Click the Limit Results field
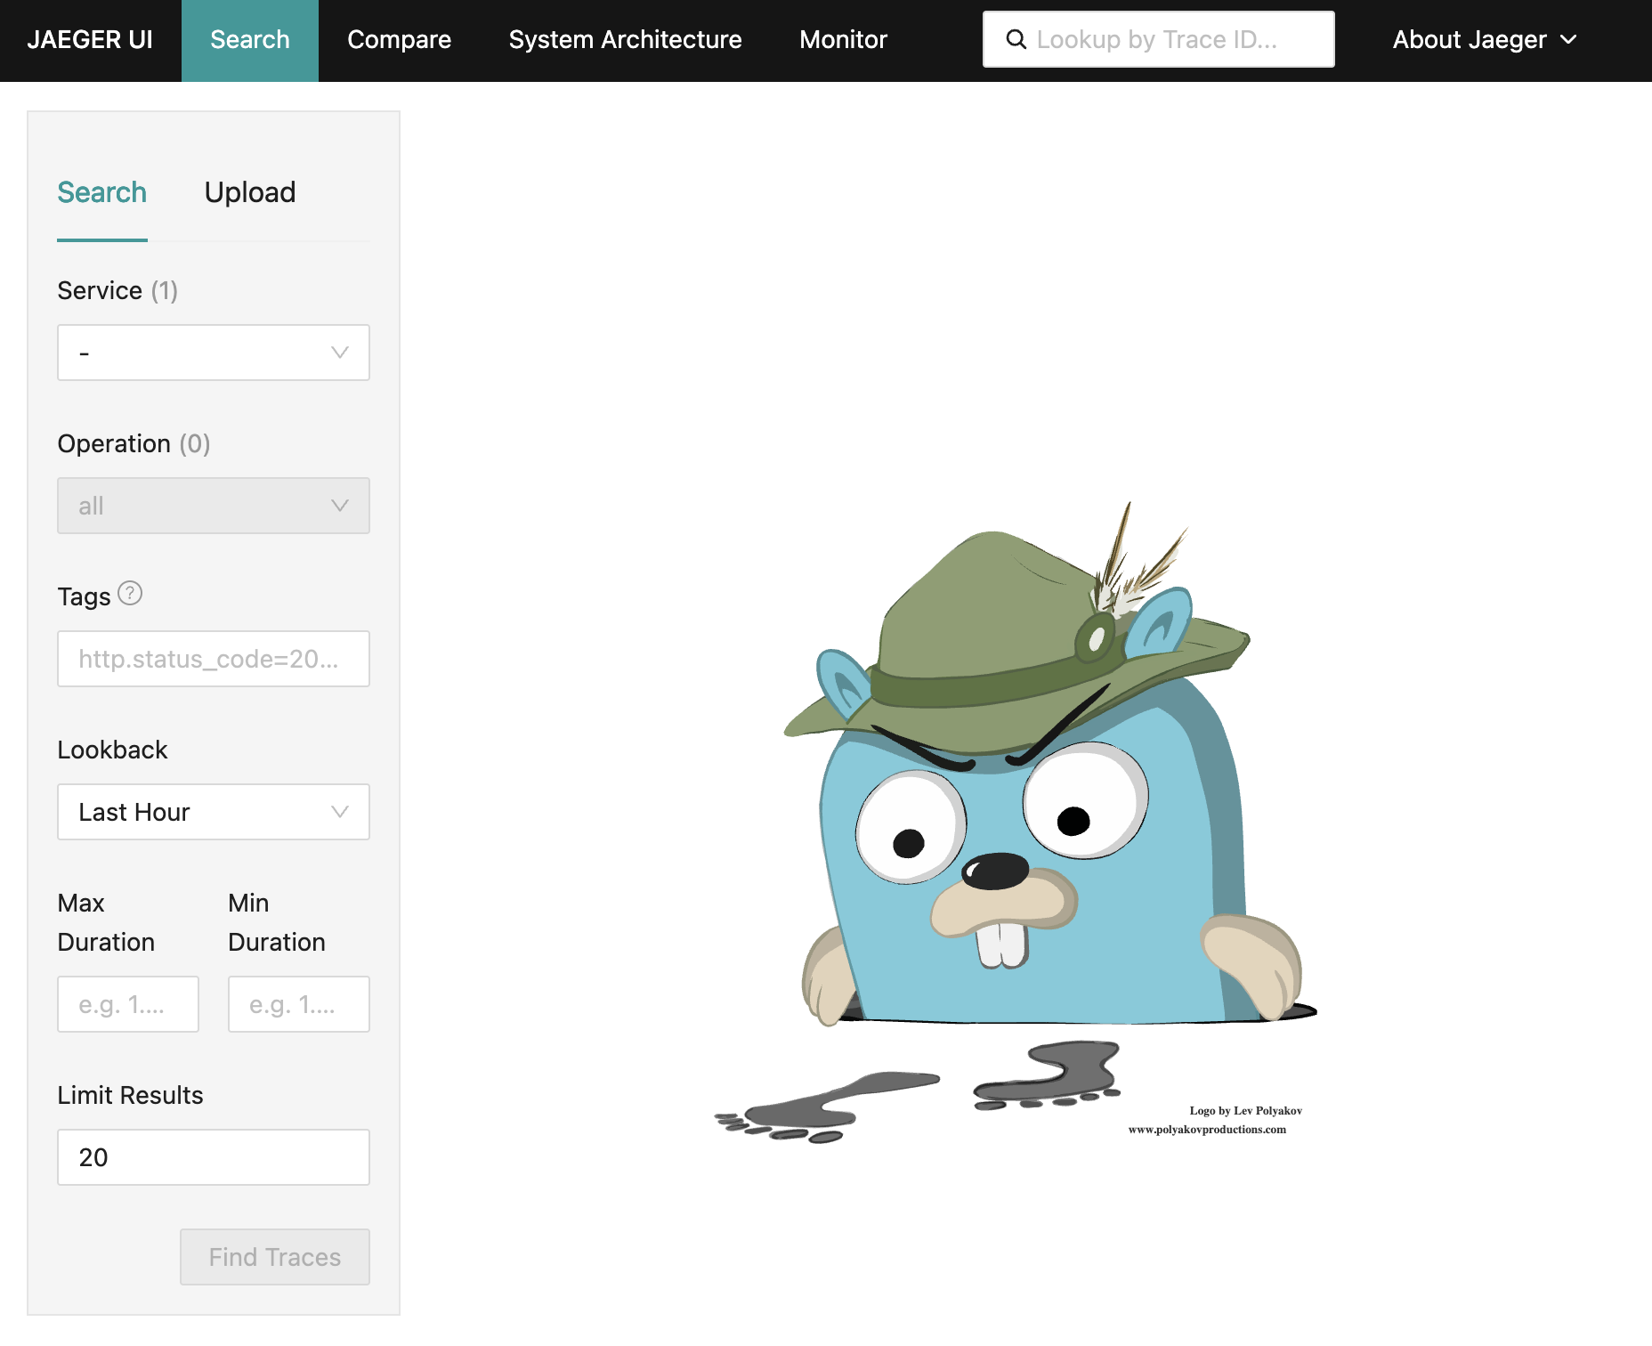 pos(213,1157)
